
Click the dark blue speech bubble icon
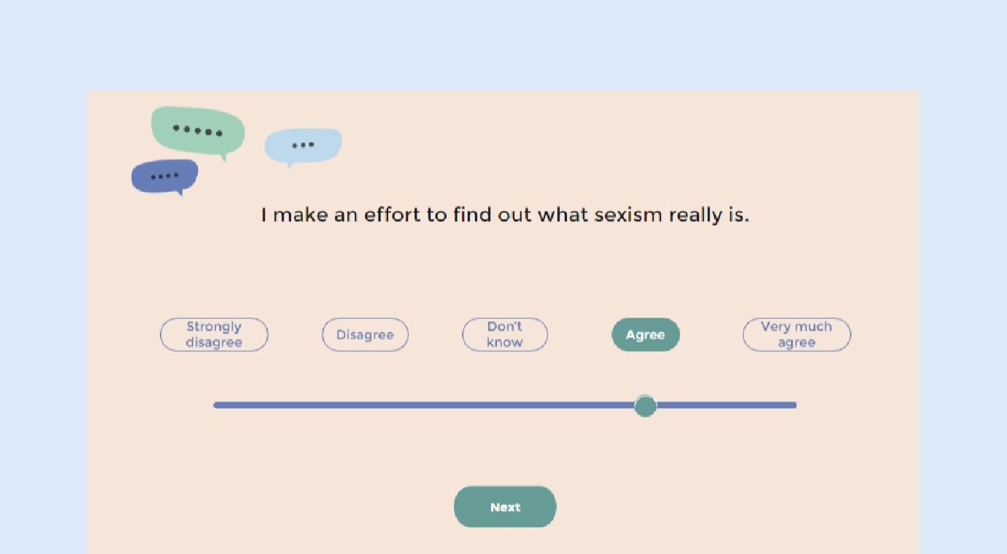pyautogui.click(x=165, y=176)
